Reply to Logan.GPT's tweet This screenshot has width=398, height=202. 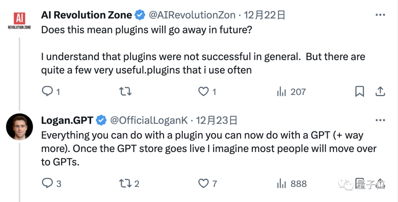47,183
